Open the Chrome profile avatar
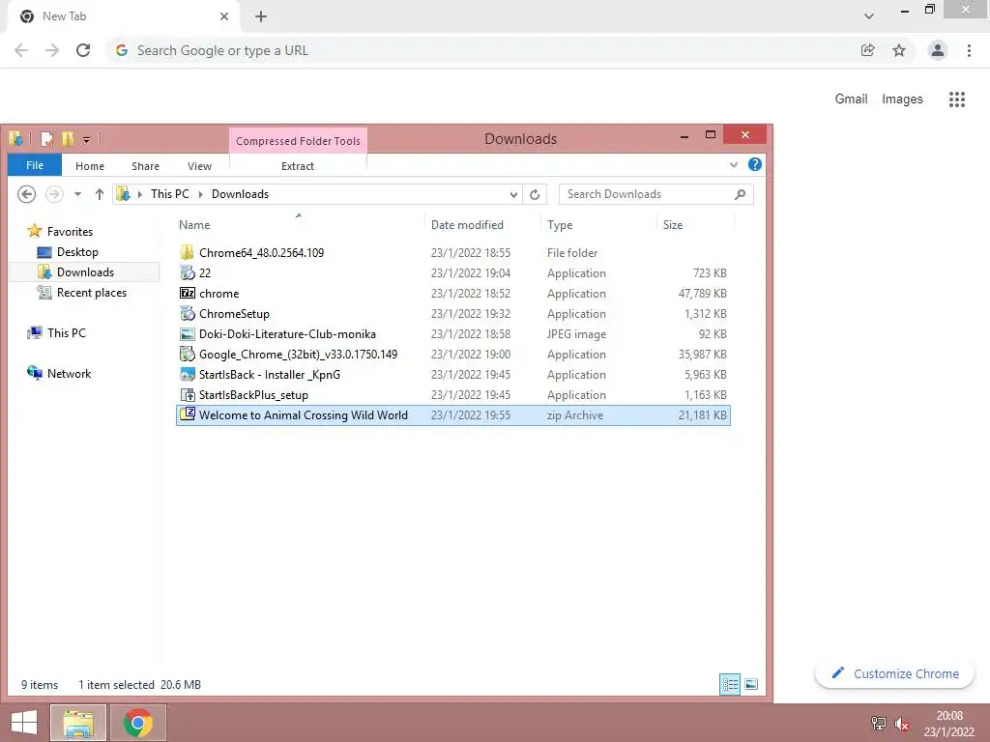The width and height of the screenshot is (990, 742). pyautogui.click(x=938, y=50)
